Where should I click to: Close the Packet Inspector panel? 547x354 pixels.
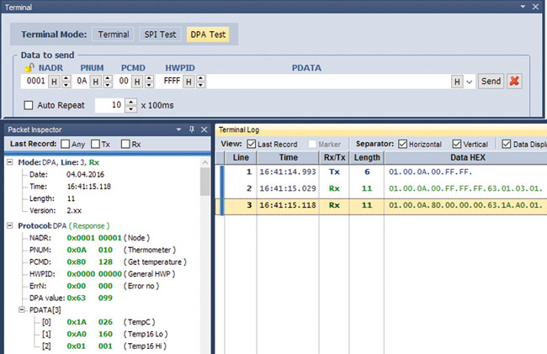[x=204, y=129]
